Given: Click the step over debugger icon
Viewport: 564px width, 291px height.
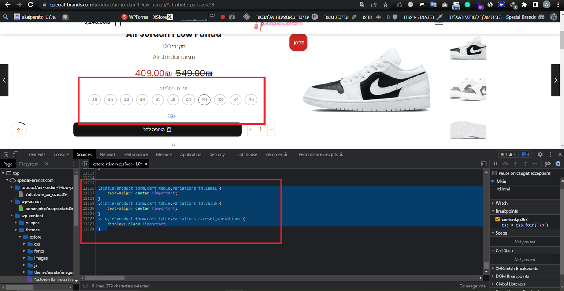Looking at the screenshot, I should 505,164.
